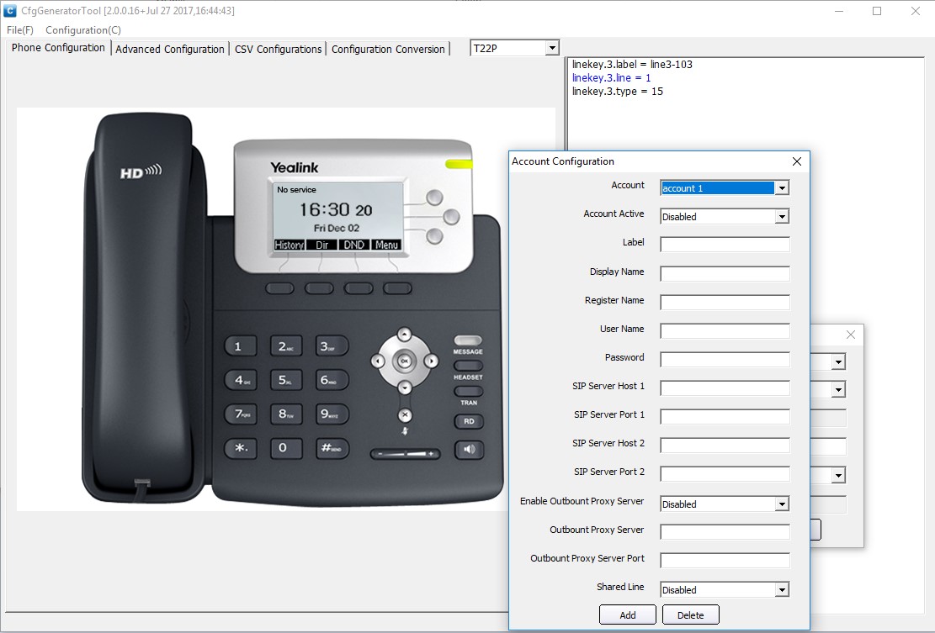This screenshot has width=935, height=633.
Task: Click the phone's TRAN transfer key
Action: [x=468, y=391]
